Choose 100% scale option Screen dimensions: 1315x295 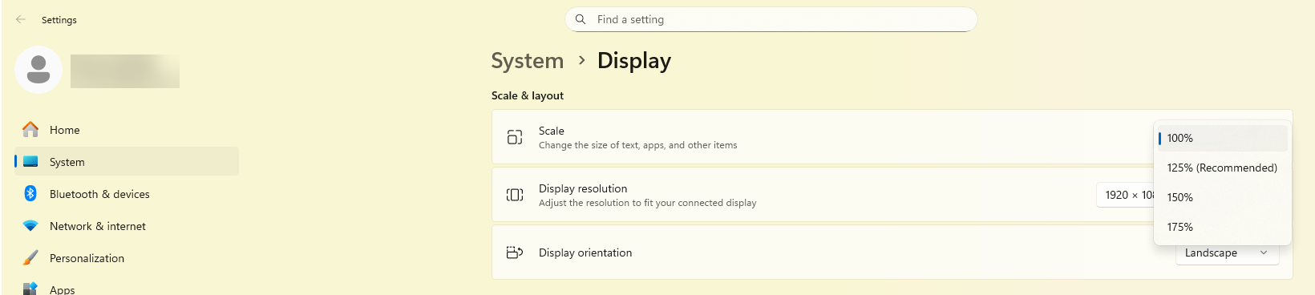coord(1222,138)
